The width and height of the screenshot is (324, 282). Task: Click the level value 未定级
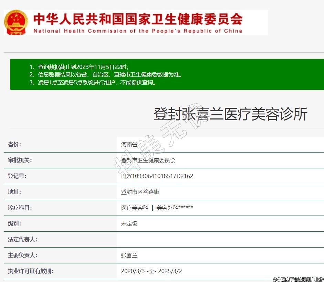pos(129,224)
